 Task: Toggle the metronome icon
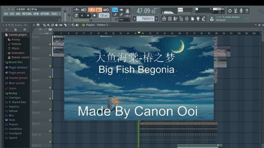[x=76, y=10]
